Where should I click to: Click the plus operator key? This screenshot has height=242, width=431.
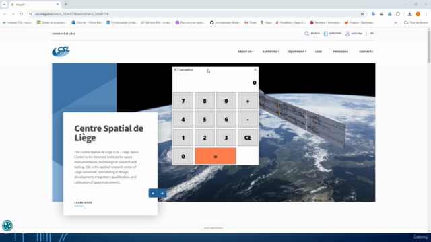248,101
